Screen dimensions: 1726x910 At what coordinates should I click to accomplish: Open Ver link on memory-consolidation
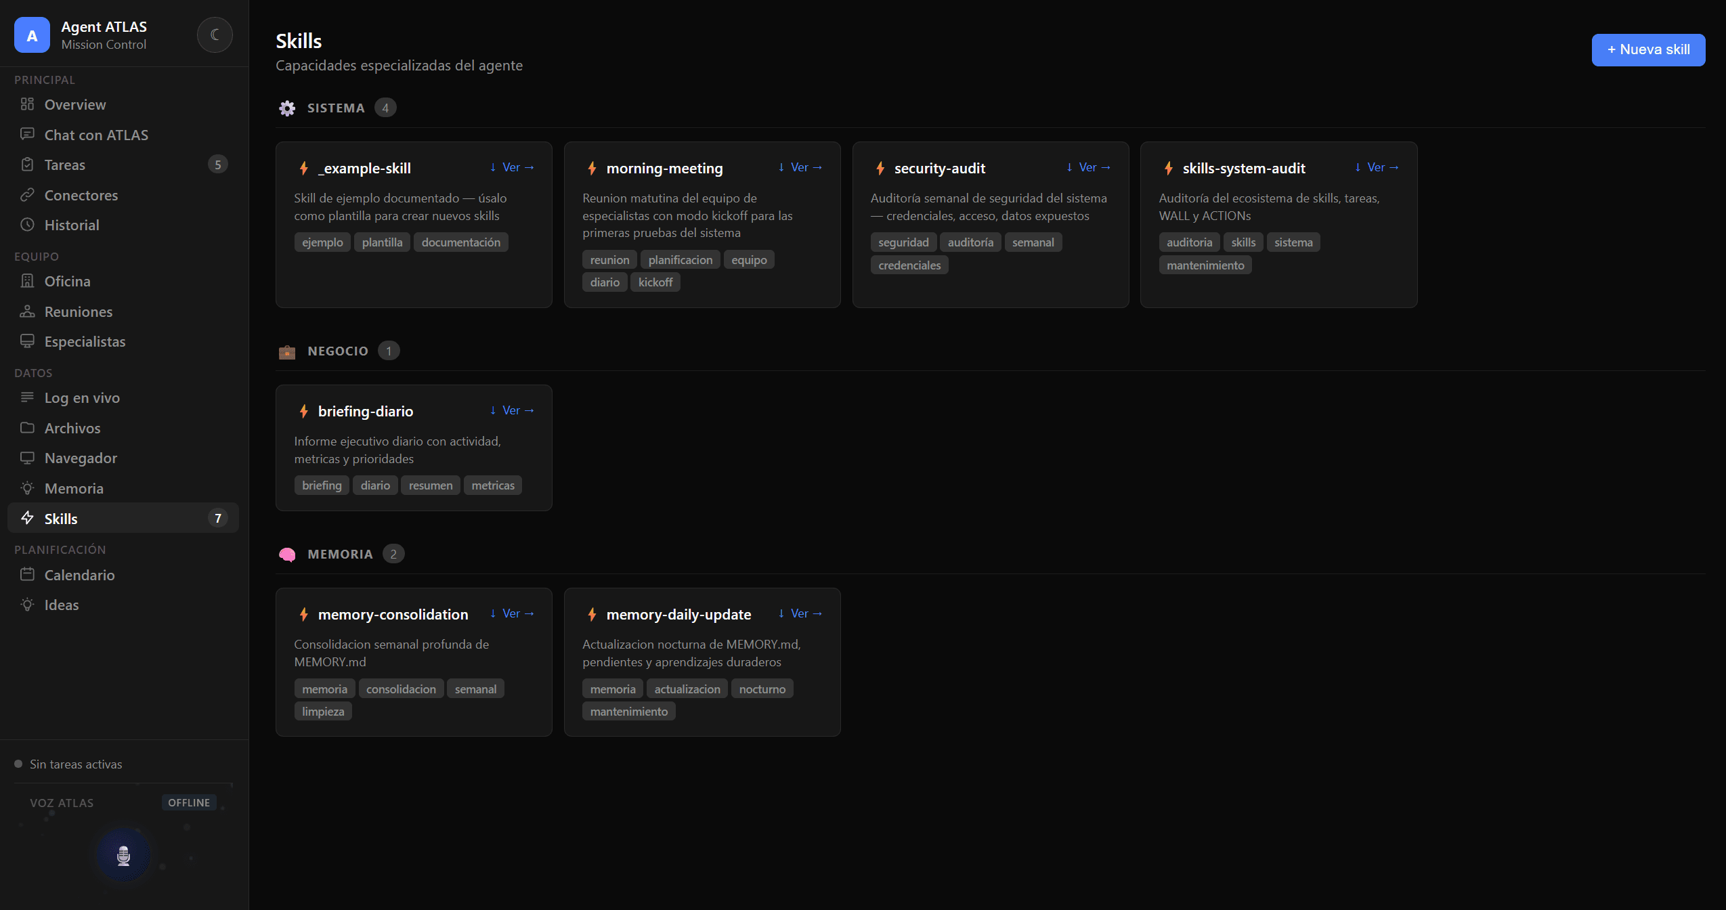(x=518, y=613)
